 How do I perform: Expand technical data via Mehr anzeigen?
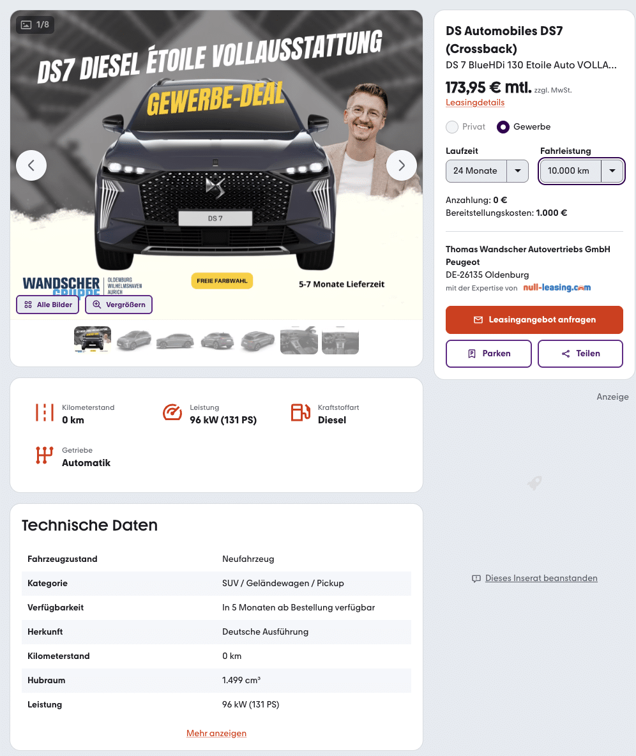point(216,733)
